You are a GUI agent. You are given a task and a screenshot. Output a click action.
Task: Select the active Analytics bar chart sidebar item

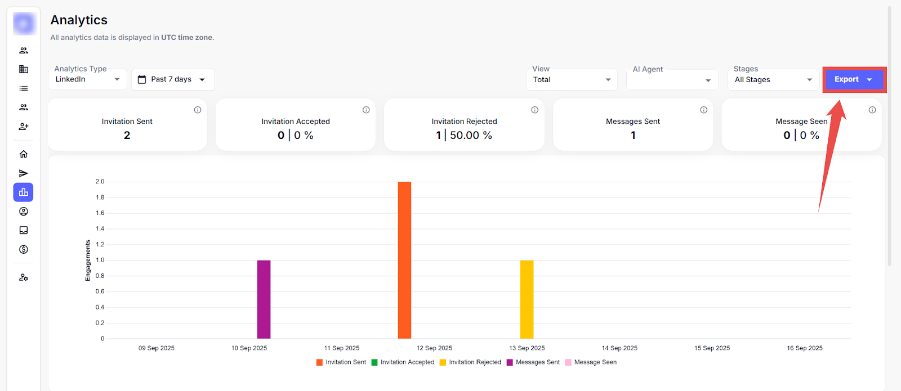click(24, 192)
